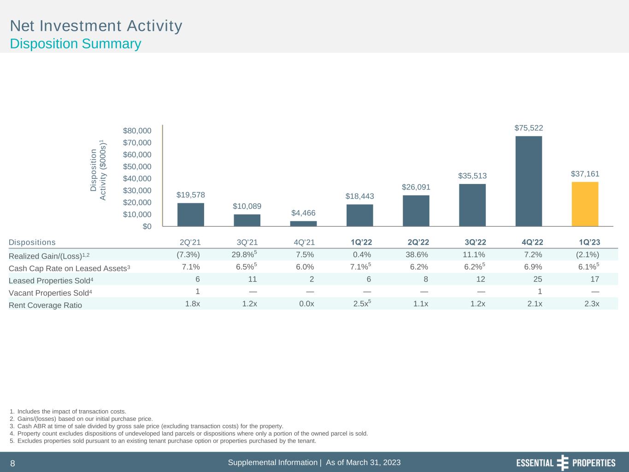Viewport: 629px width, 472px height.
Task: Click the $4,466 bar data label
Action: point(303,212)
